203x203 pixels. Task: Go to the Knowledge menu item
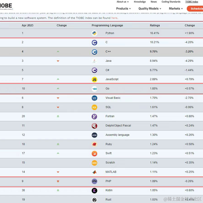[140, 2]
